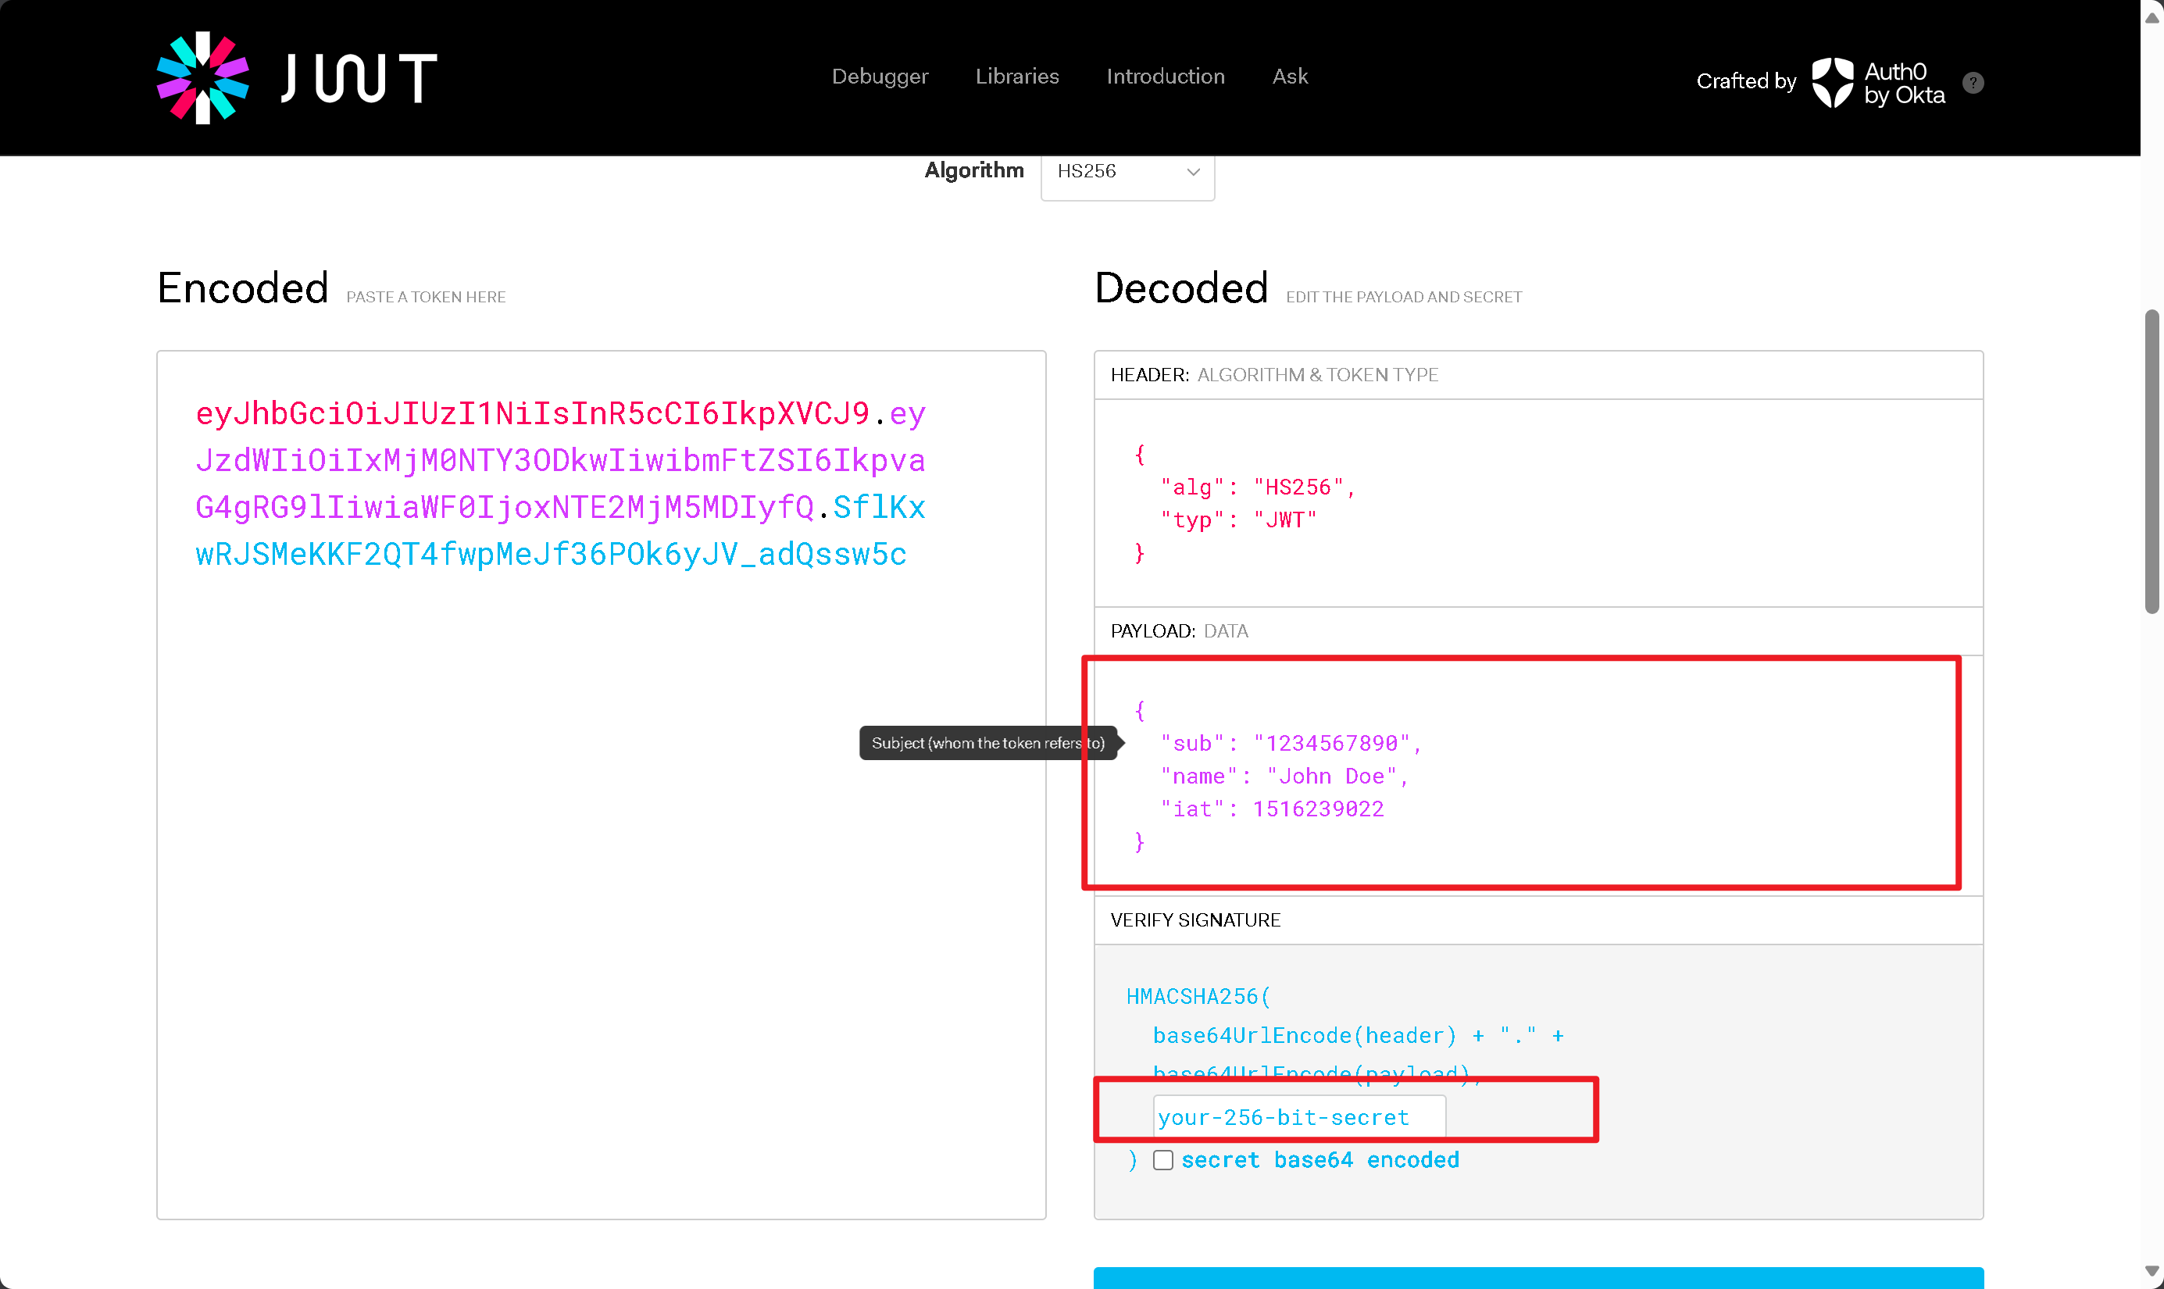Open the Libraries menu item
This screenshot has height=1289, width=2164.
click(1019, 77)
